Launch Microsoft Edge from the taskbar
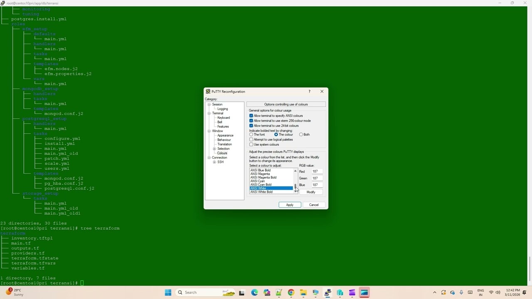 pos(254,292)
